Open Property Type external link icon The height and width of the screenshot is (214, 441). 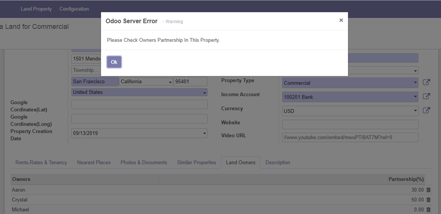[x=427, y=82]
